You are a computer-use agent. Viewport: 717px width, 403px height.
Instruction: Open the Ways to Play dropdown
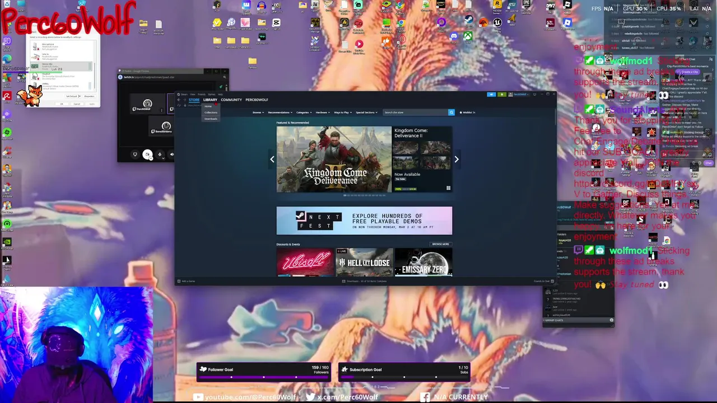[343, 113]
